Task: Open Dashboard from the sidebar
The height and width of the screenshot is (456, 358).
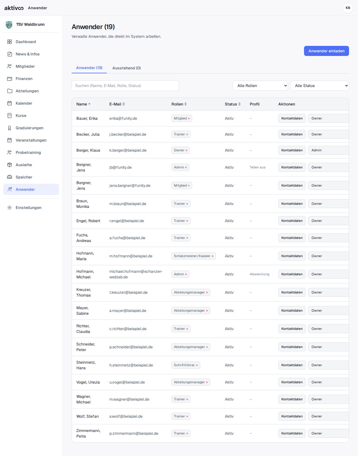Action: [31, 42]
